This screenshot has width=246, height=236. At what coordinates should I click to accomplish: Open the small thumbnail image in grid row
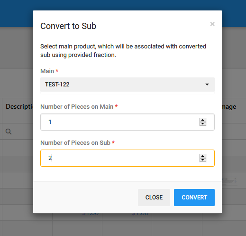230,180
